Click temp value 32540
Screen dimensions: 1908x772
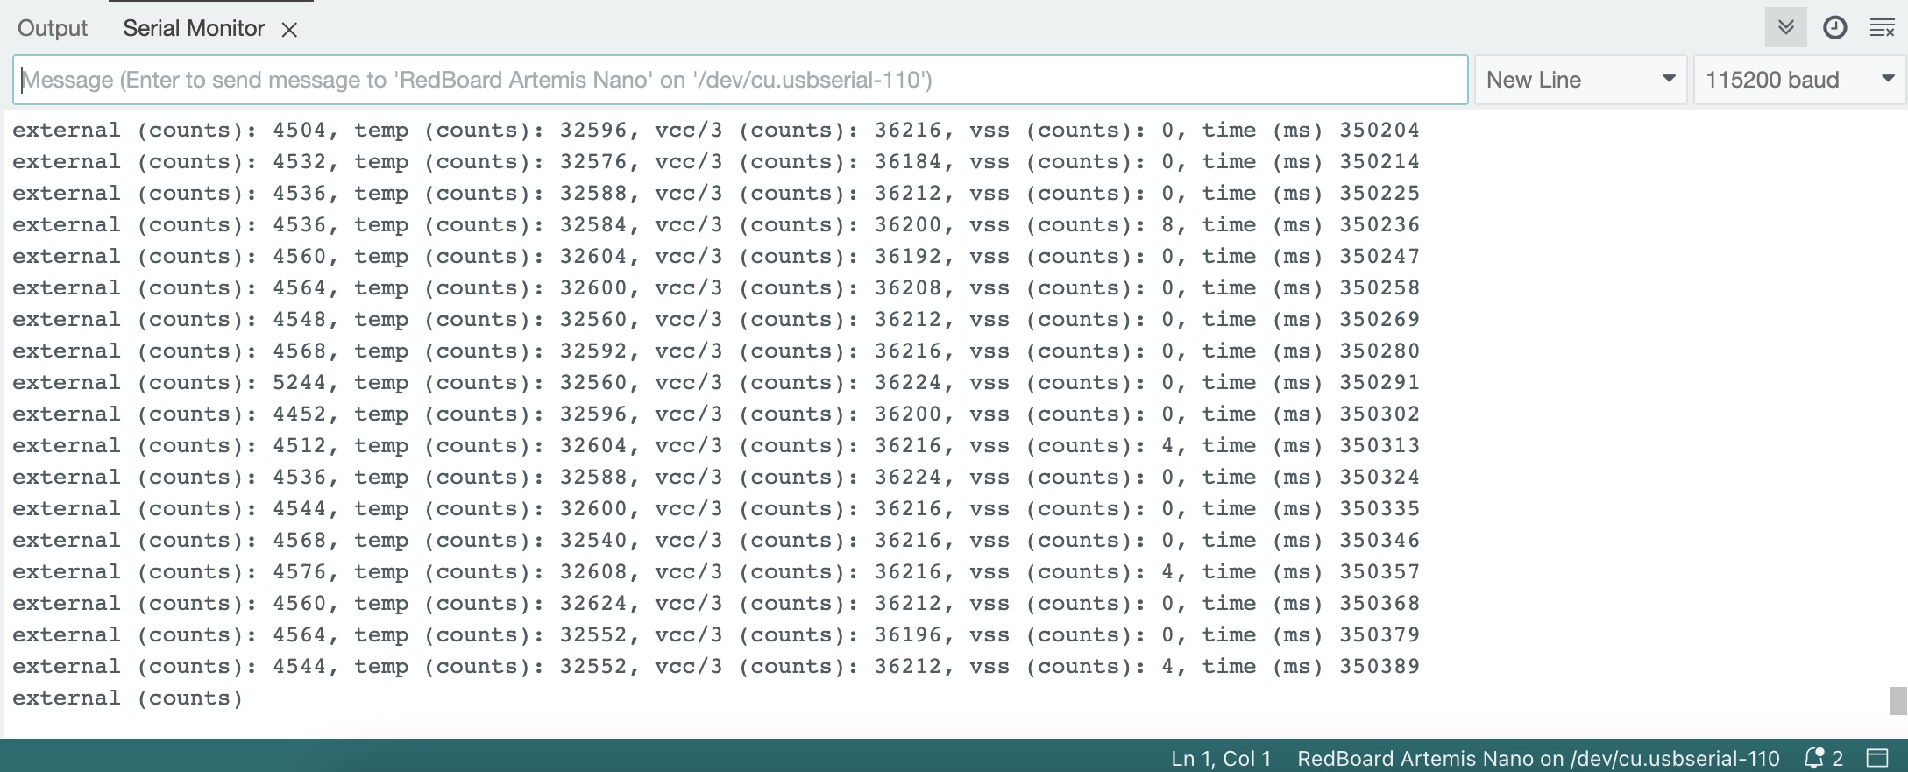[x=593, y=541]
